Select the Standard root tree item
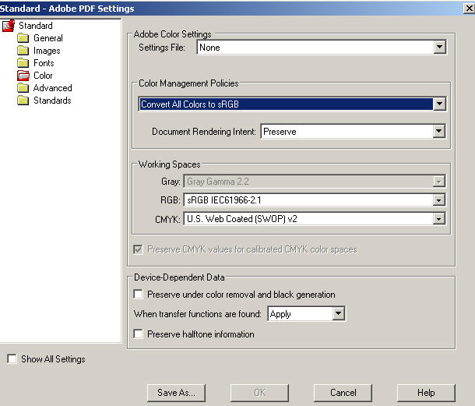The width and height of the screenshot is (475, 406). (36, 26)
